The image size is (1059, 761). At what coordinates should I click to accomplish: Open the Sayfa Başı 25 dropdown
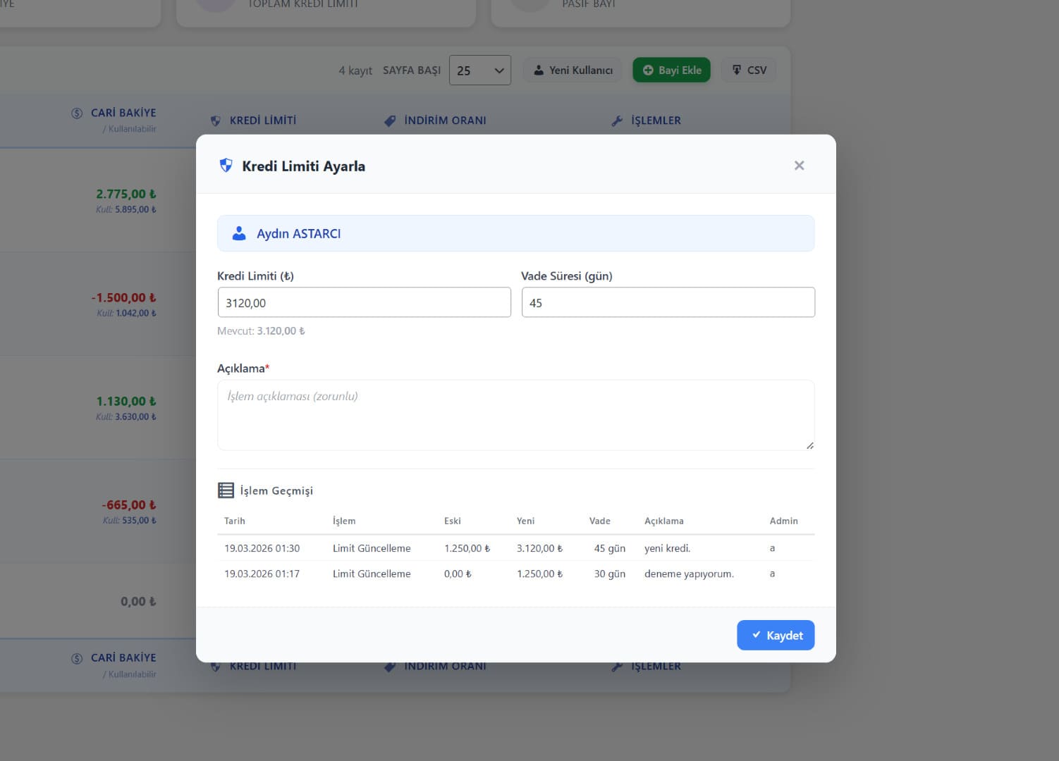tap(479, 70)
